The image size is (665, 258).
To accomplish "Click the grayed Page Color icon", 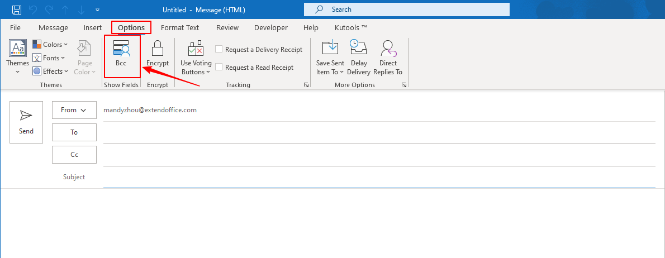I will 85,49.
